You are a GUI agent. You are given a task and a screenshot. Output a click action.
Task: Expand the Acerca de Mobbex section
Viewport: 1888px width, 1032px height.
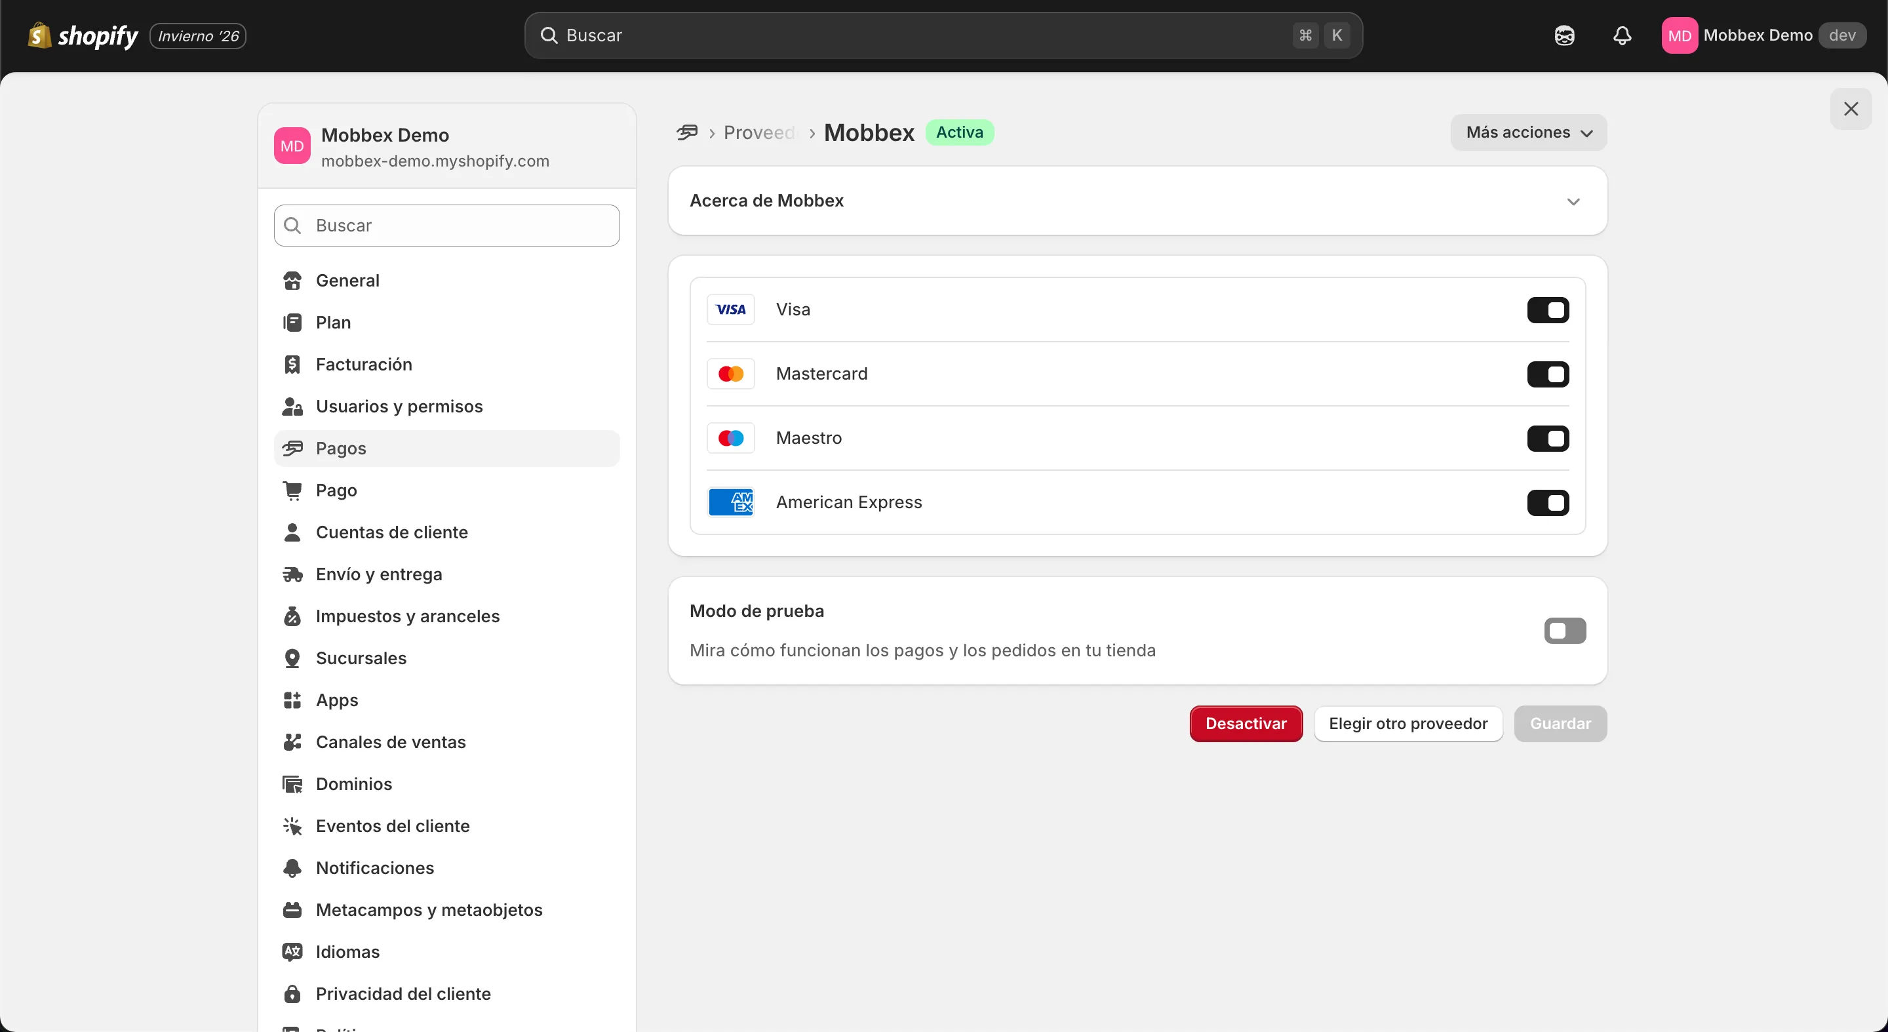(1137, 201)
